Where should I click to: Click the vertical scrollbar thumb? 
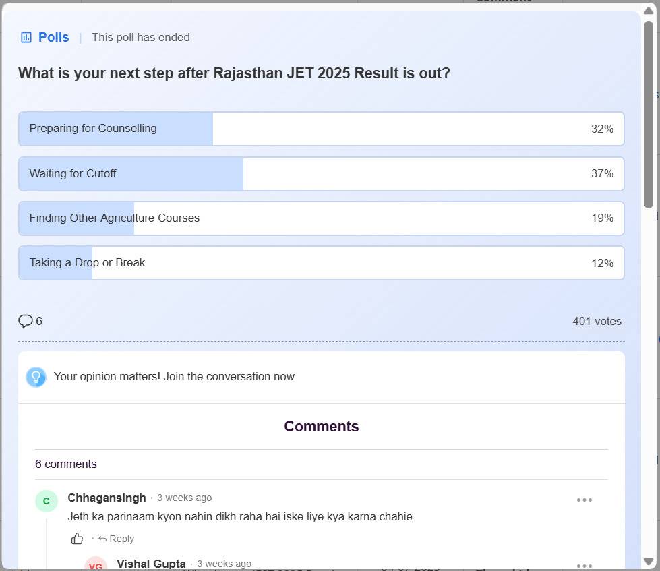click(649, 115)
